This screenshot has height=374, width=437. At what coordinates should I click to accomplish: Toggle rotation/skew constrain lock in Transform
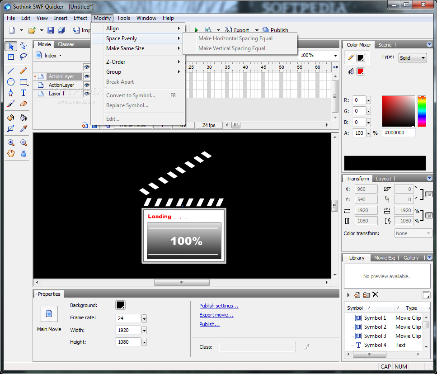(x=429, y=194)
